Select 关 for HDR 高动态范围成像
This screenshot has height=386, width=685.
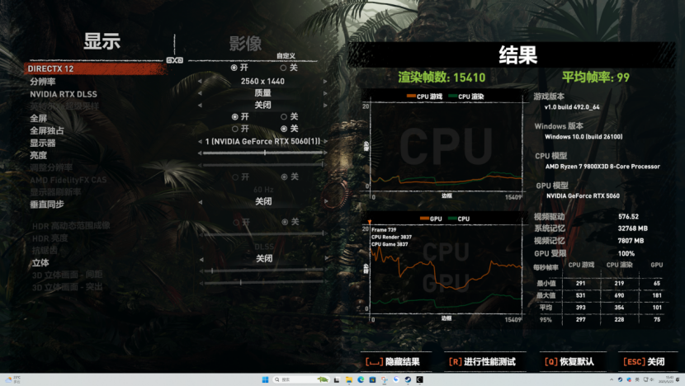click(291, 222)
